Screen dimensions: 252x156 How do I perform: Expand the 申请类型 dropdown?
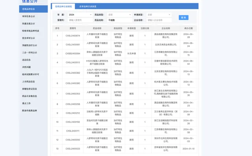pos(159,15)
